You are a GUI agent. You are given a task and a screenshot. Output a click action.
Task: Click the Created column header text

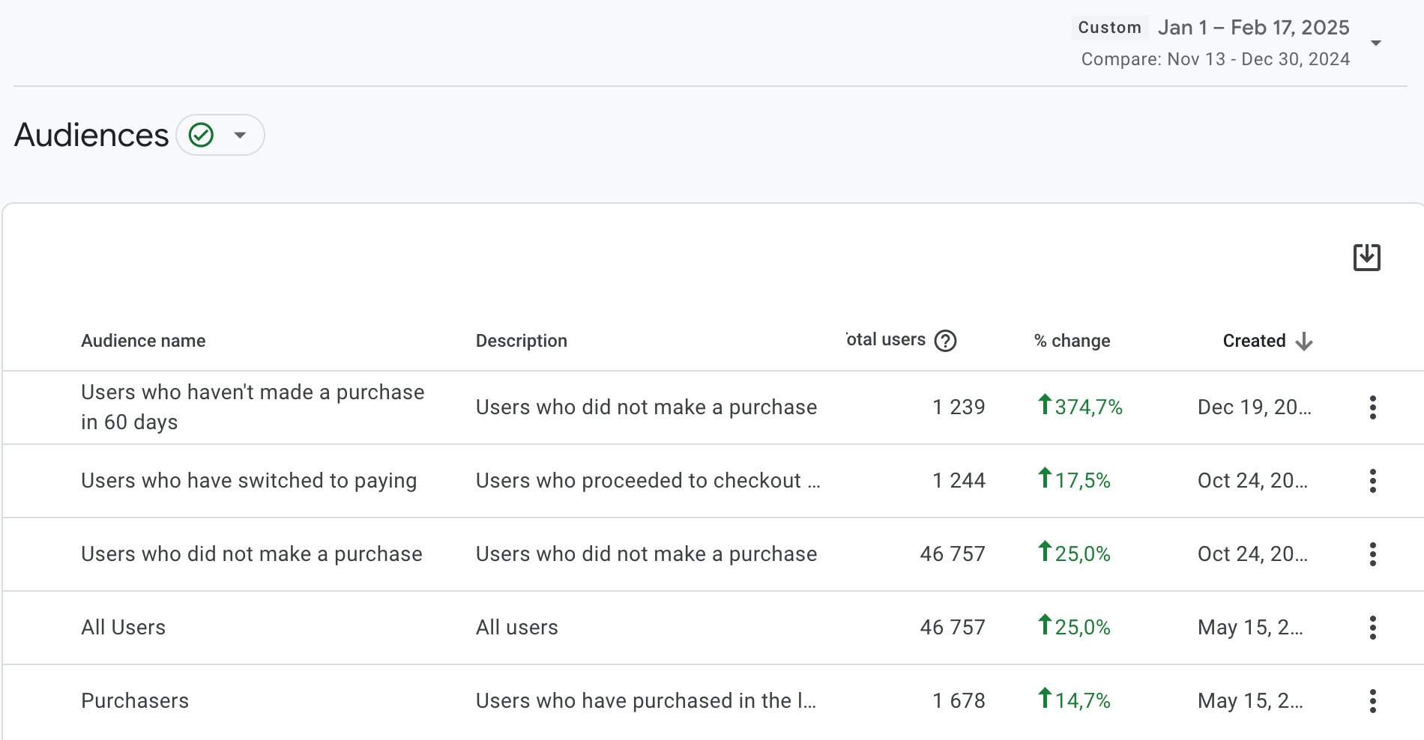click(1254, 341)
